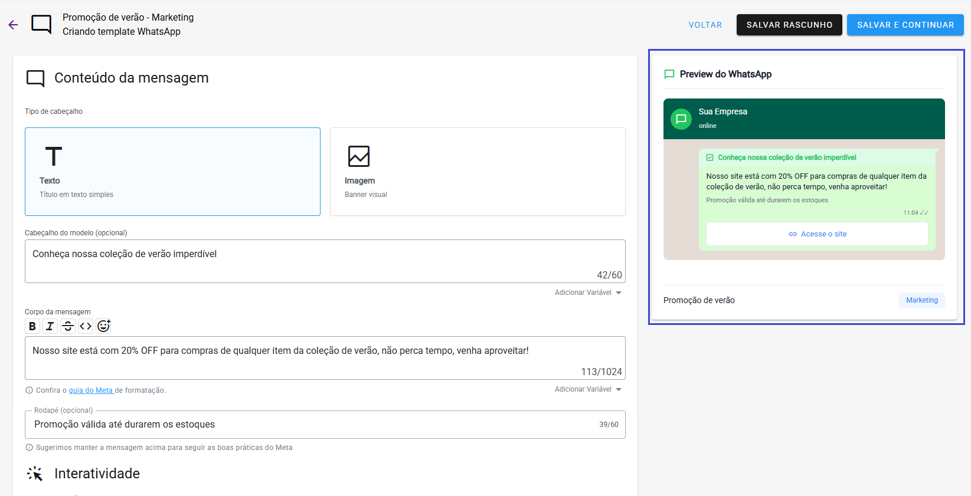The width and height of the screenshot is (971, 496).
Task: Expand Adicionar Variável under the message body
Action: coord(588,389)
